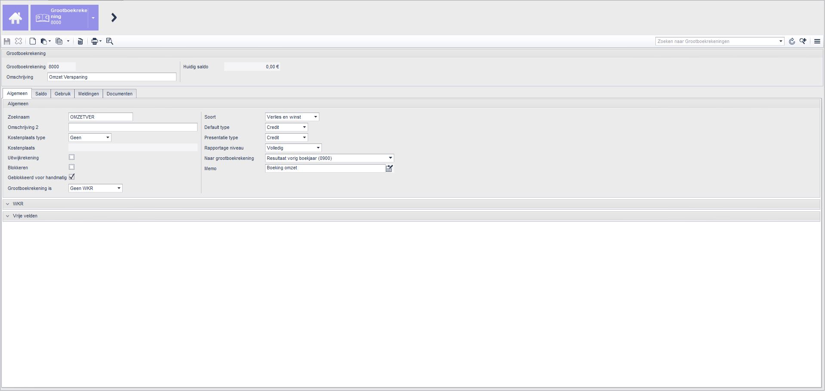Click the Zoeken naar Grootboekrekeningen search box
Viewport: 825px width, 391px height.
tap(717, 41)
